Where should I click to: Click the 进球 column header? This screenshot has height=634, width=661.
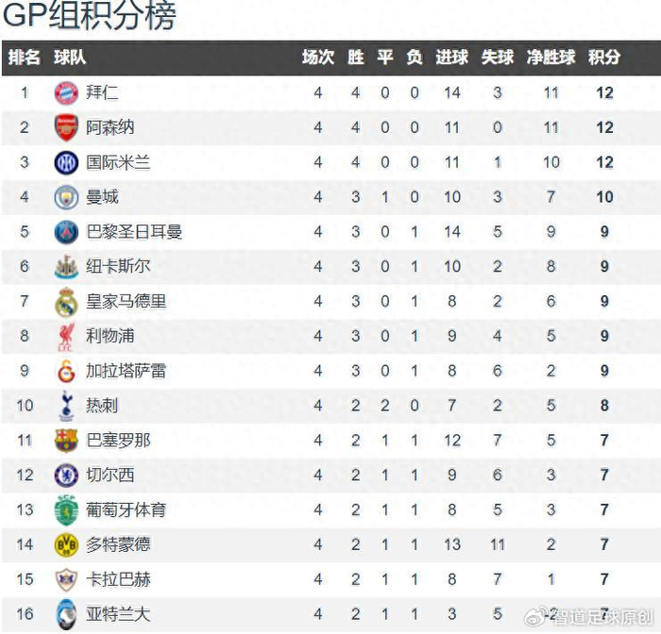coord(451,58)
